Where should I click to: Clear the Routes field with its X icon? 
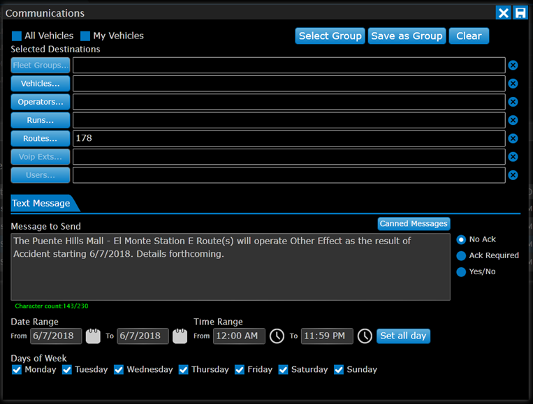click(513, 138)
